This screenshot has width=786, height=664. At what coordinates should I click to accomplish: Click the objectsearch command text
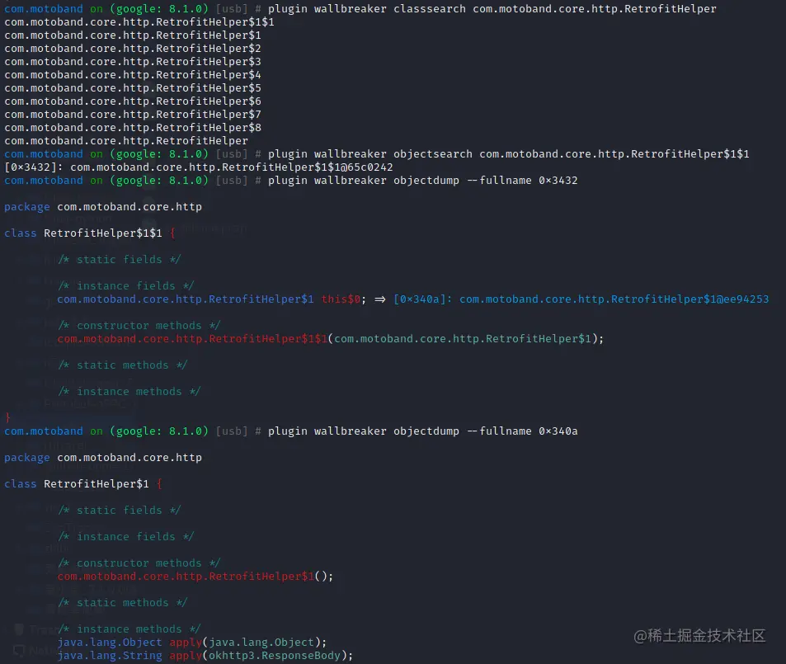coord(509,154)
